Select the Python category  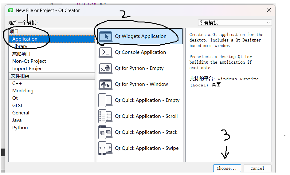[52, 128]
